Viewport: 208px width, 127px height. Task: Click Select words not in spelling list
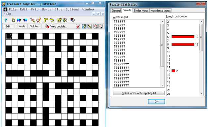coord(139,93)
